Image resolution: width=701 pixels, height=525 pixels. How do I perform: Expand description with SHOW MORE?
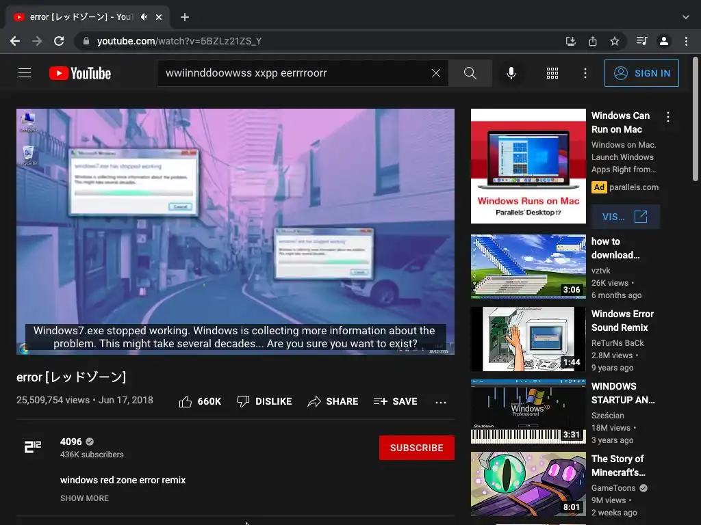click(84, 498)
